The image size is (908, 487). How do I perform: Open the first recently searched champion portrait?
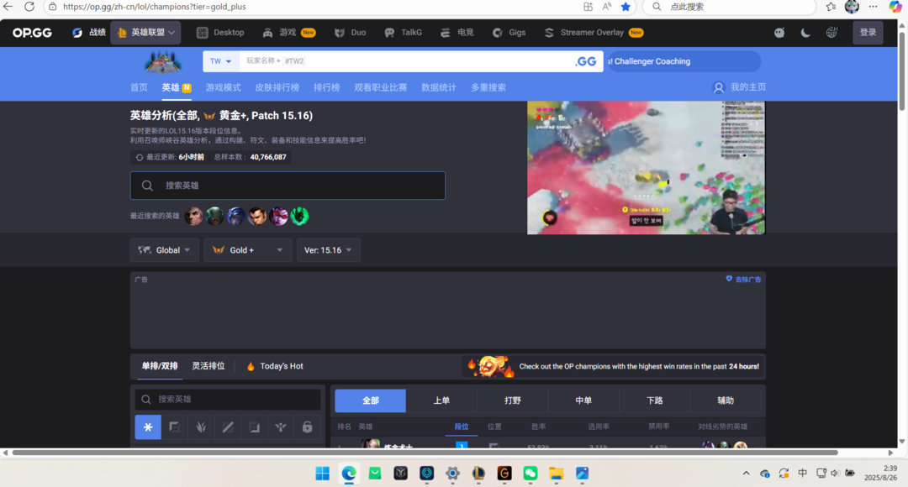pyautogui.click(x=193, y=217)
